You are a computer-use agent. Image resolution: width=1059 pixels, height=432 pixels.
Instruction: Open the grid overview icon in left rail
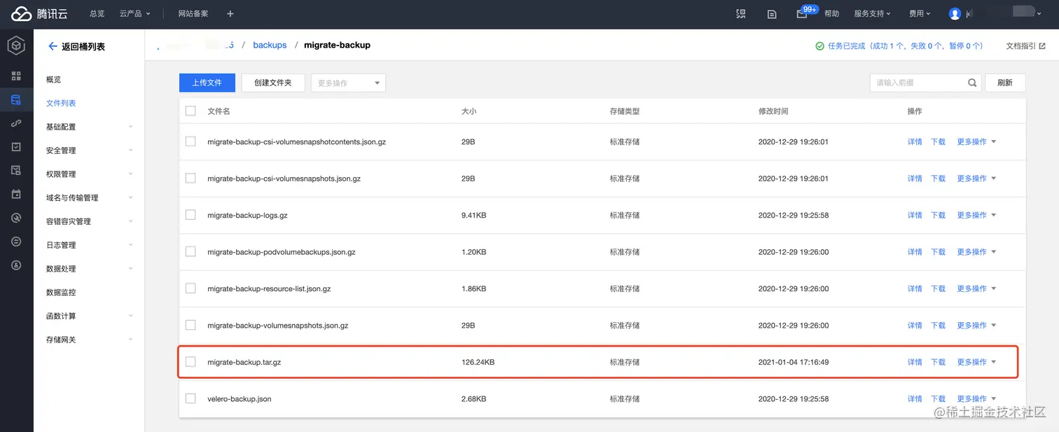coord(16,76)
